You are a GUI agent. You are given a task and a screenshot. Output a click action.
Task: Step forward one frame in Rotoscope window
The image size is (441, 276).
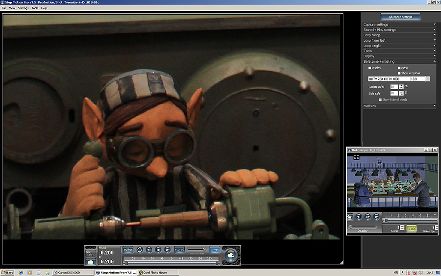(x=368, y=217)
